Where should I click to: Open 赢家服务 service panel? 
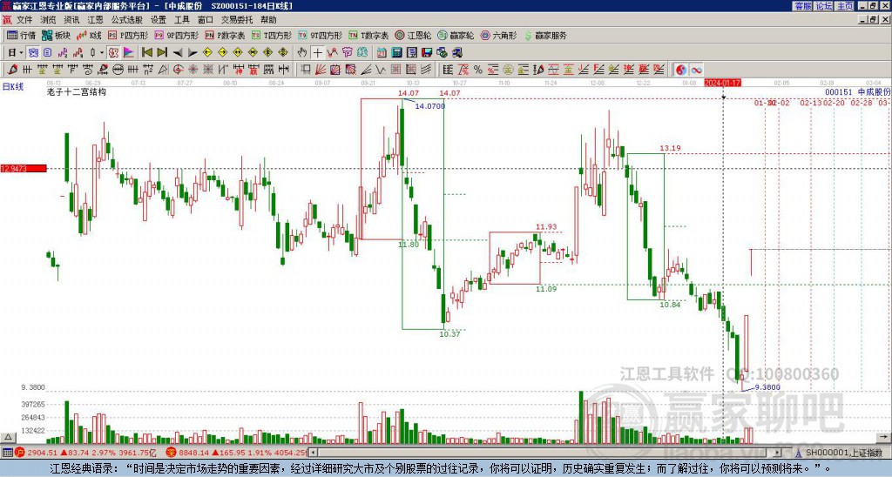[x=545, y=35]
